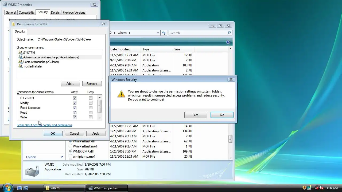Viewport: 342px width, 192px height.
Task: Expand the Folders pane chevron
Action: point(62,157)
